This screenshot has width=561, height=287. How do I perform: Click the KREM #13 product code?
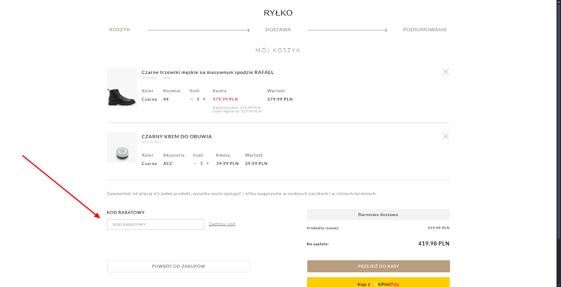pyautogui.click(x=151, y=142)
